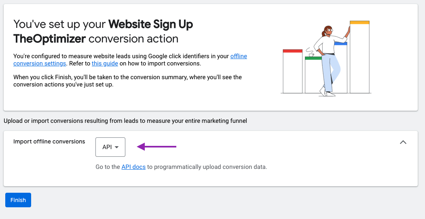Click the 'When you click Finish' paragraph
Image resolution: width=425 pixels, height=219 pixels.
pyautogui.click(x=127, y=81)
